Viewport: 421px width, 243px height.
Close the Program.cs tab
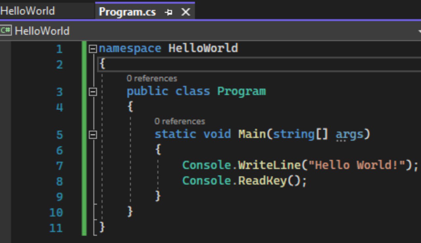(x=186, y=12)
